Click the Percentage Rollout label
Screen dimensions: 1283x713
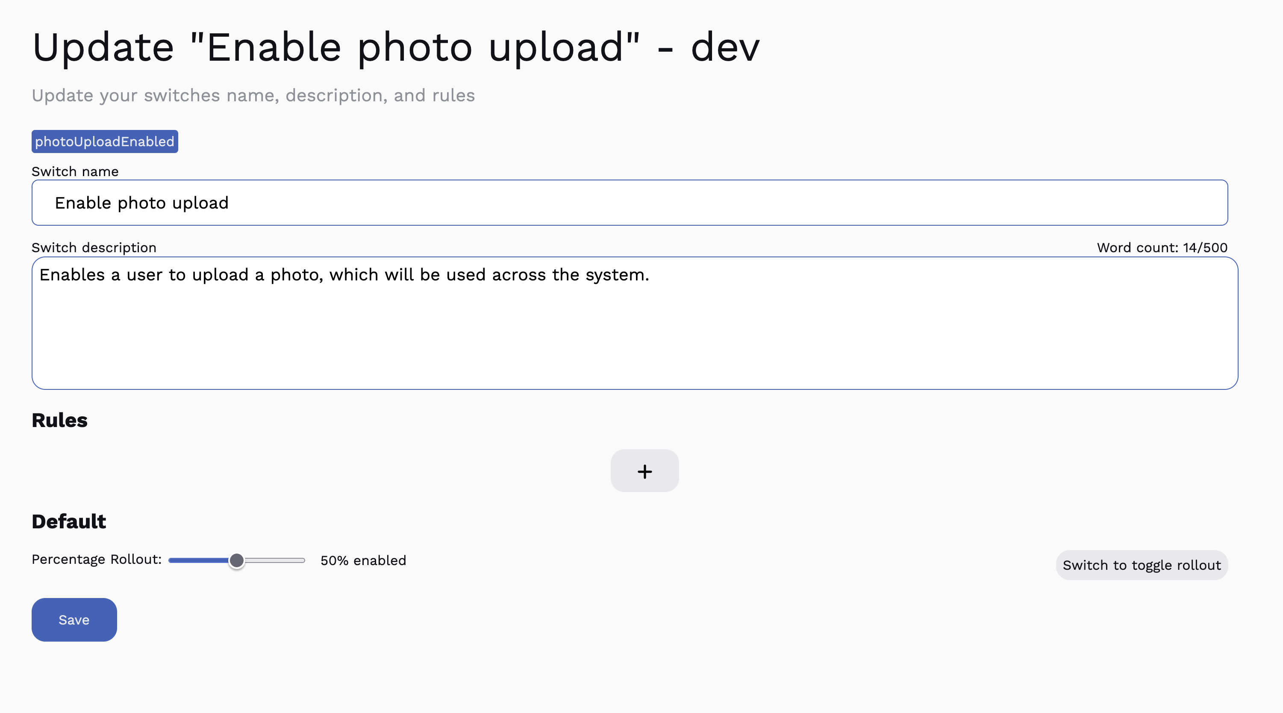click(97, 560)
